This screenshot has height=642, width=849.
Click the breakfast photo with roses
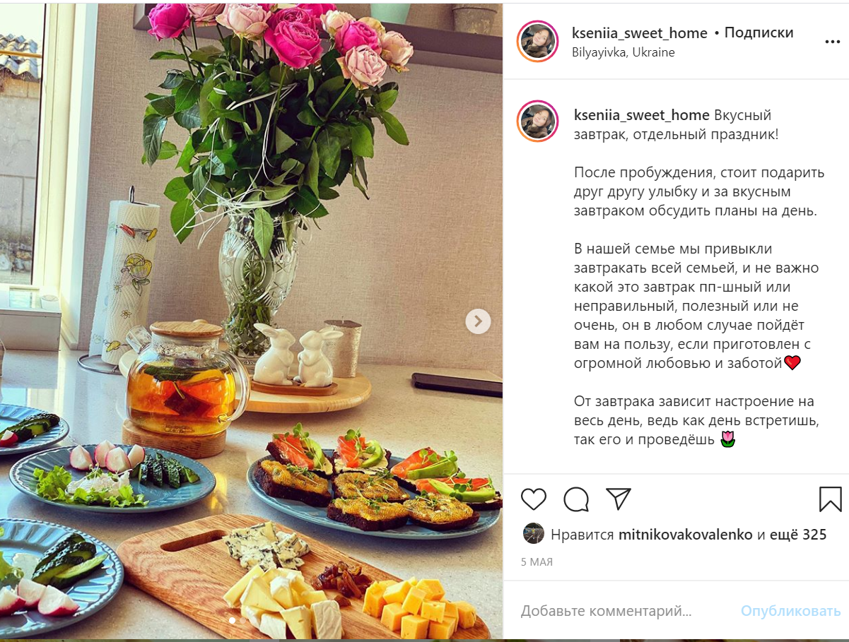tap(251, 321)
